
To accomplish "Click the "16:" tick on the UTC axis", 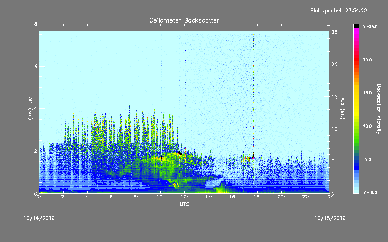I will [233, 197].
